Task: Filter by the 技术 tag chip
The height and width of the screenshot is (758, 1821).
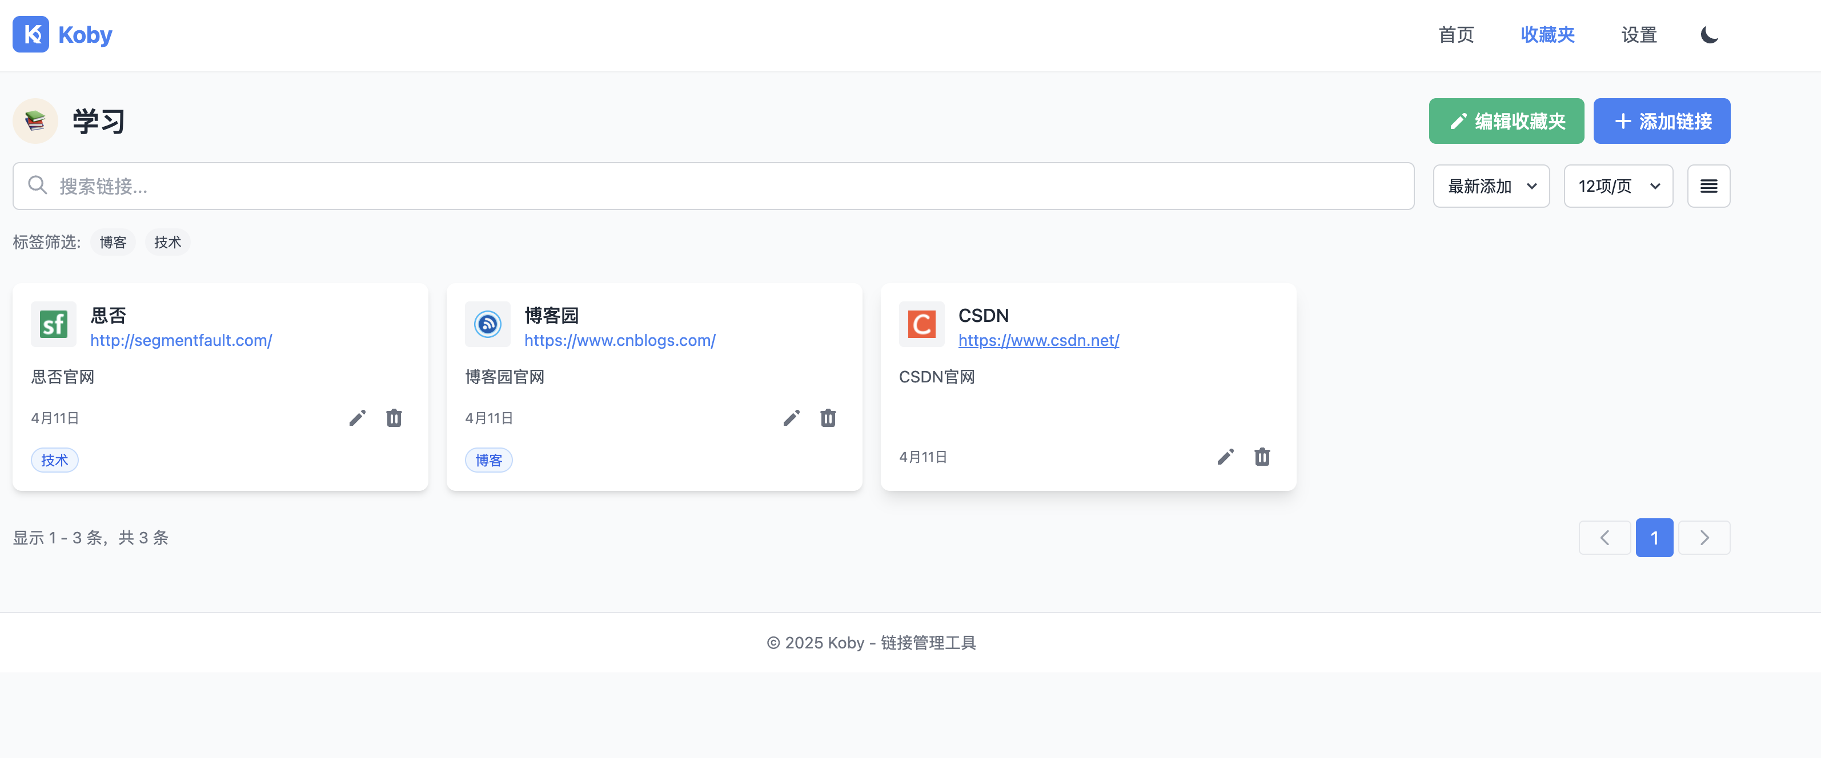Action: coord(167,243)
